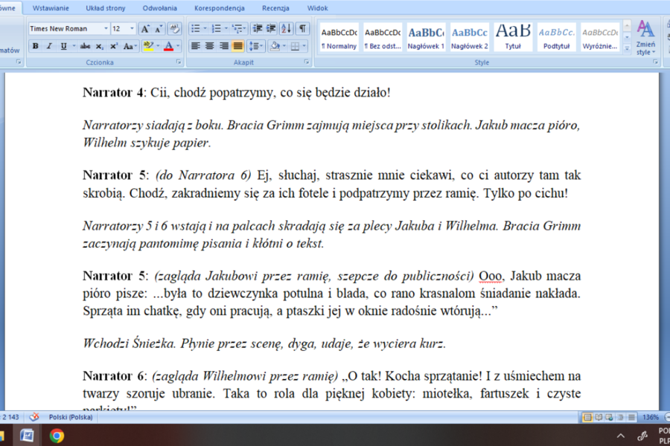The width and height of the screenshot is (670, 446).
Task: Switch to the Recenzja tab
Action: coord(275,8)
